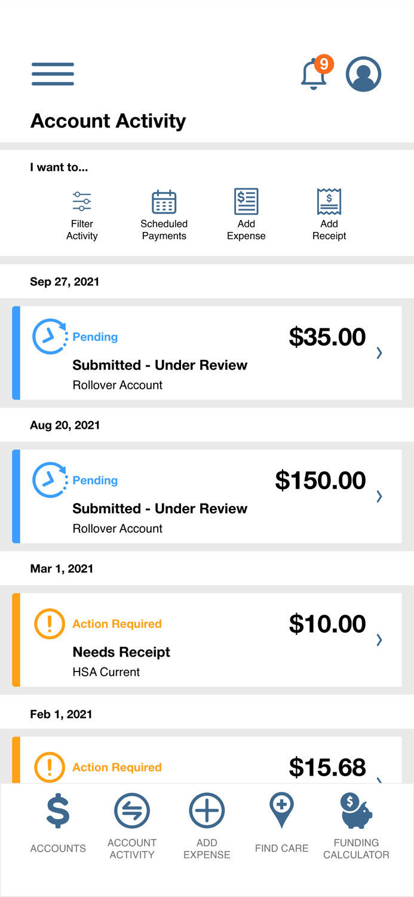Click the Add Expense document icon
This screenshot has height=897, width=414.
246,201
